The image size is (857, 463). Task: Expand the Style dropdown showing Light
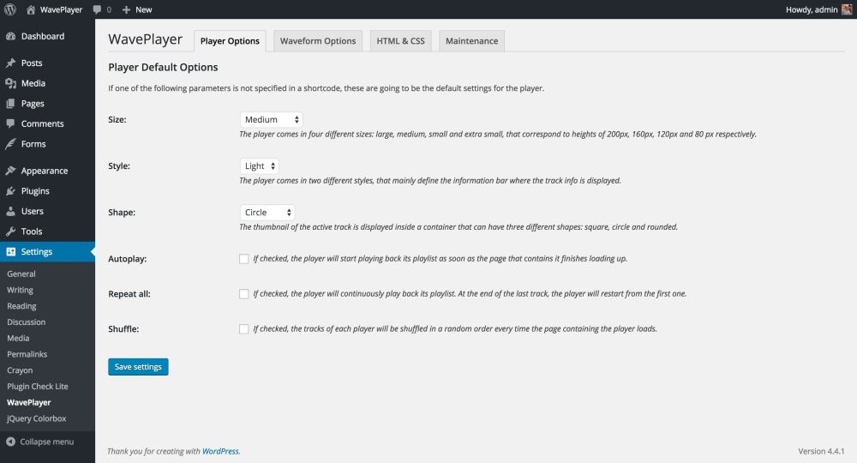[260, 166]
